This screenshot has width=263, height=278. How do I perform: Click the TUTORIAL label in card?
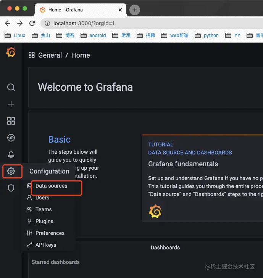pos(161,145)
